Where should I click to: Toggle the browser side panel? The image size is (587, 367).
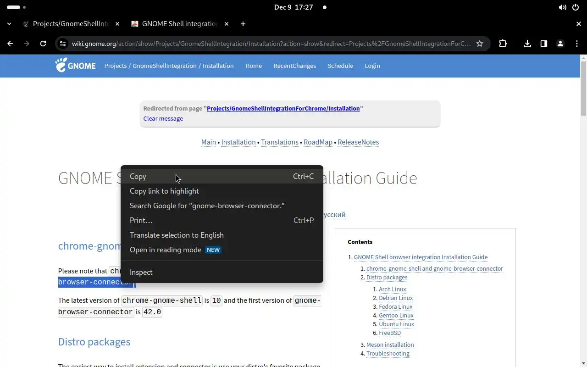click(544, 44)
